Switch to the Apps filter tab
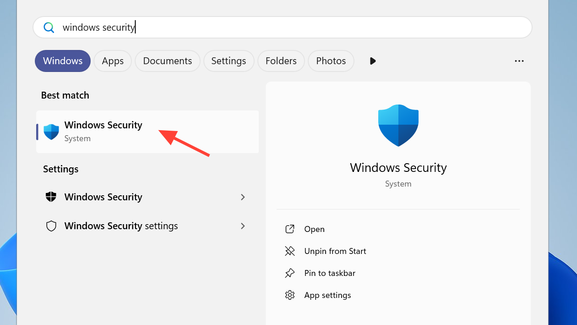The image size is (577, 325). point(113,61)
